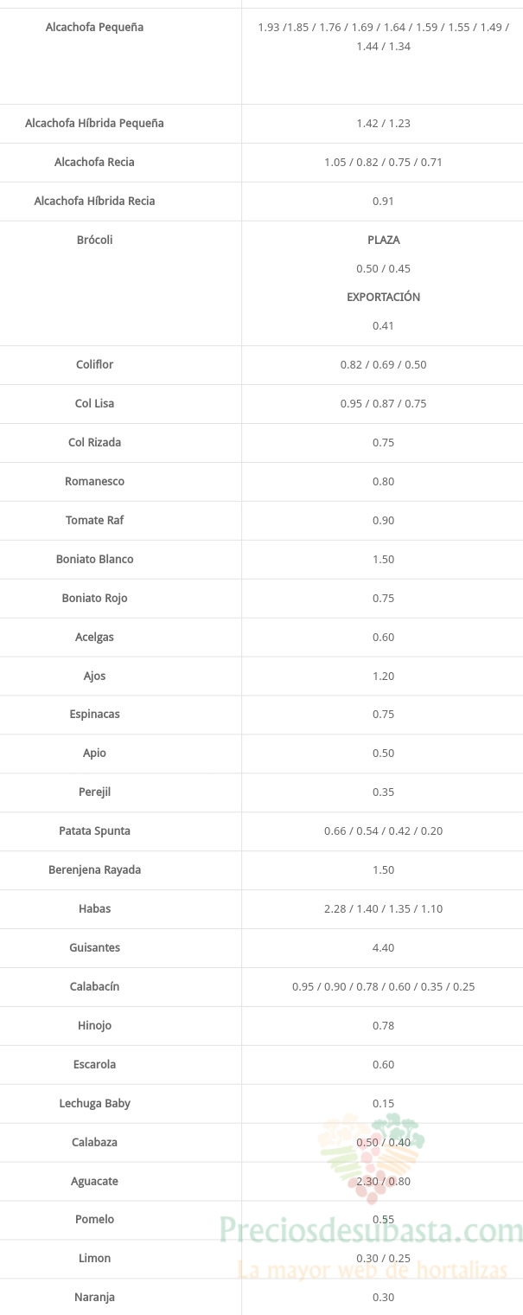
Task: Select the Lechuga Baby row label
Action: [95, 1103]
